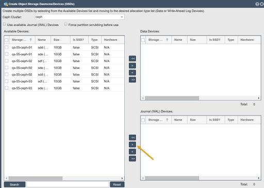This screenshot has width=264, height=188.
Task: Click left scroll arrow of Data Devices list
Action: click(143, 98)
